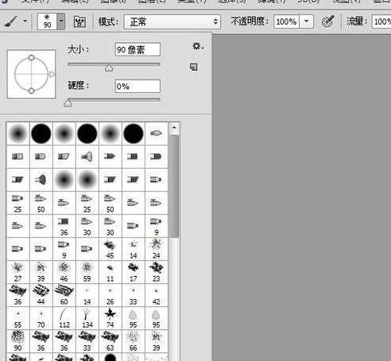Click the create new preset icon
391x361 pixels.
(x=194, y=67)
